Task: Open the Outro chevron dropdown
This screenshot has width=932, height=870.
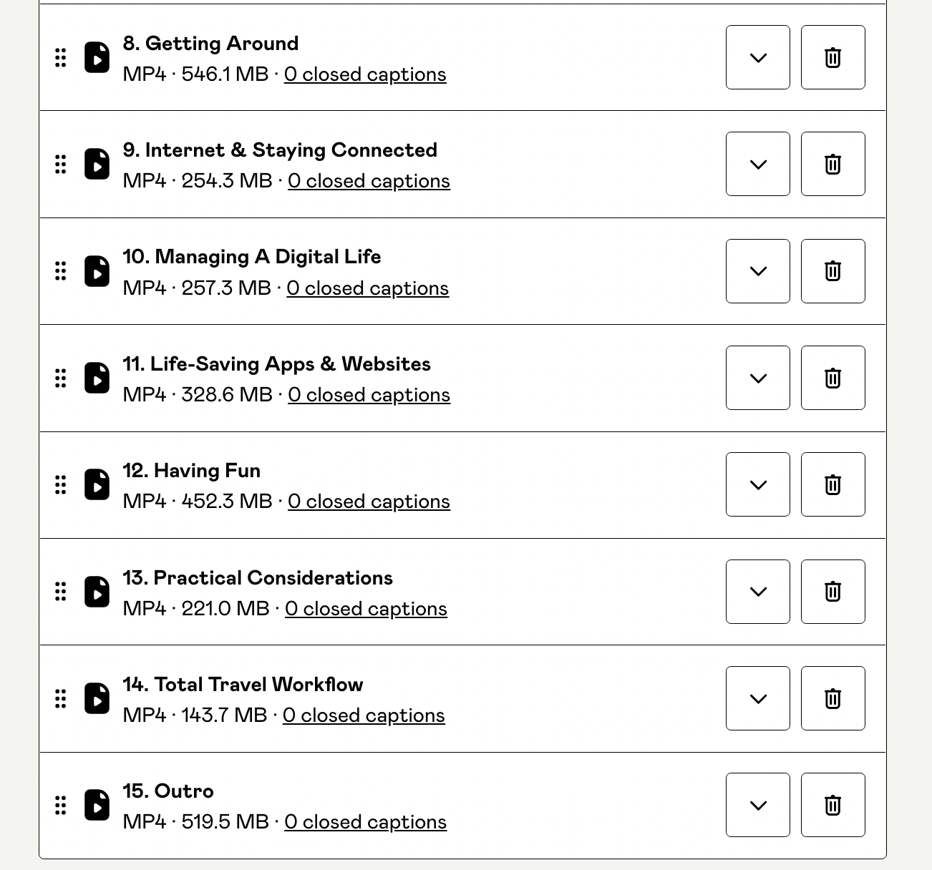Action: 757,805
